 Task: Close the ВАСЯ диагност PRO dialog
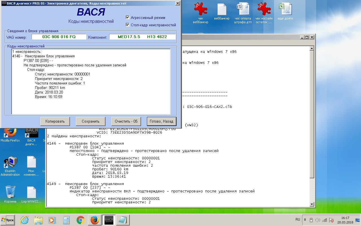pyautogui.click(x=177, y=3)
